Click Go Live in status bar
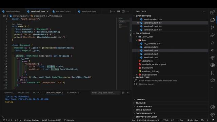Viewport: 217px width, 122px height. pyautogui.click(x=193, y=120)
